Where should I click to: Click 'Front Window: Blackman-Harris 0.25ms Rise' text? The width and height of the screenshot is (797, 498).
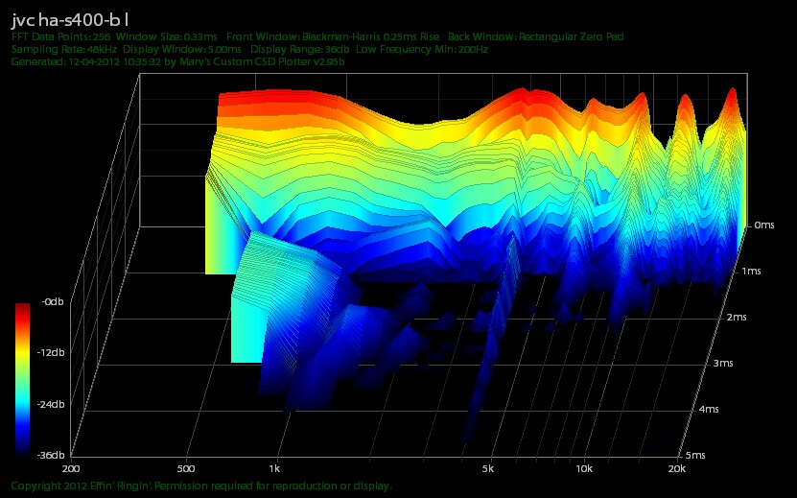click(333, 36)
